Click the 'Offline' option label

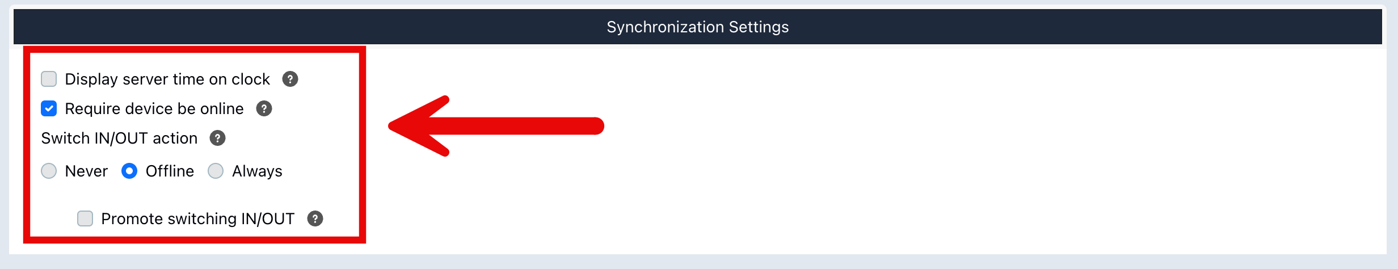click(170, 171)
